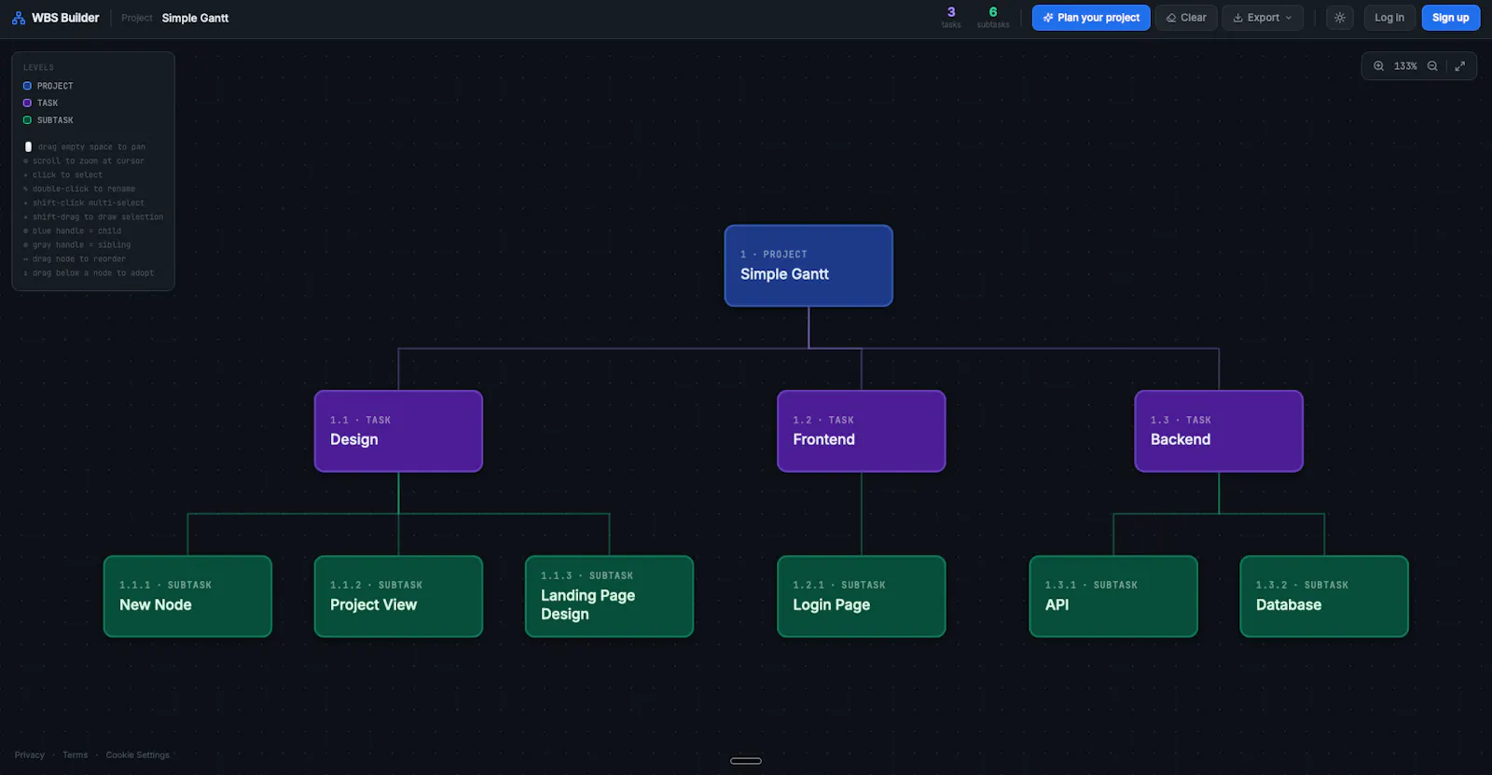1492x775 pixels.
Task: Click the green SUBTASK legend swatch
Action: pyautogui.click(x=27, y=120)
